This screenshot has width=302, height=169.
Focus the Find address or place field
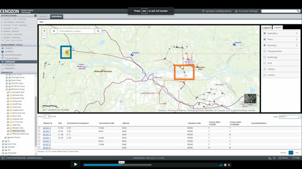[x=76, y=31]
